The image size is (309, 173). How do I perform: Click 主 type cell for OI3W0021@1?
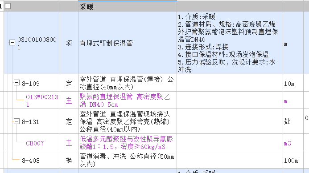pos(69,100)
